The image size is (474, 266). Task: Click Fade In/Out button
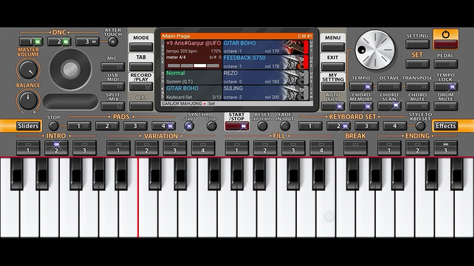285,126
